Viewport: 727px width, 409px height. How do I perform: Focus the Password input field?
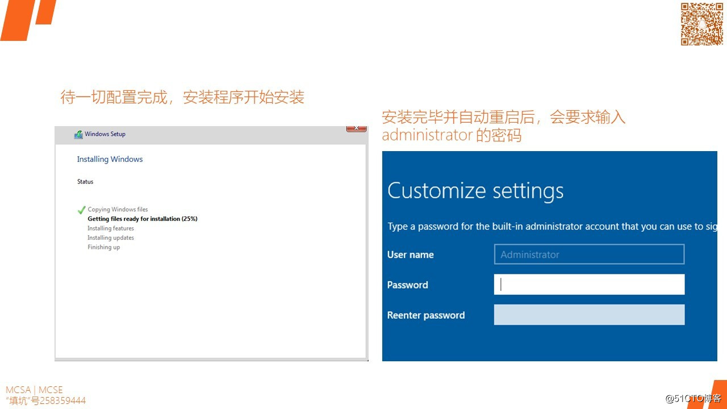(x=589, y=285)
